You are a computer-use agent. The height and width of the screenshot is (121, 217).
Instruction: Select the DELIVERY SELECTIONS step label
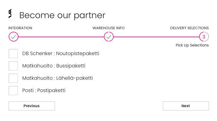tap(189, 28)
